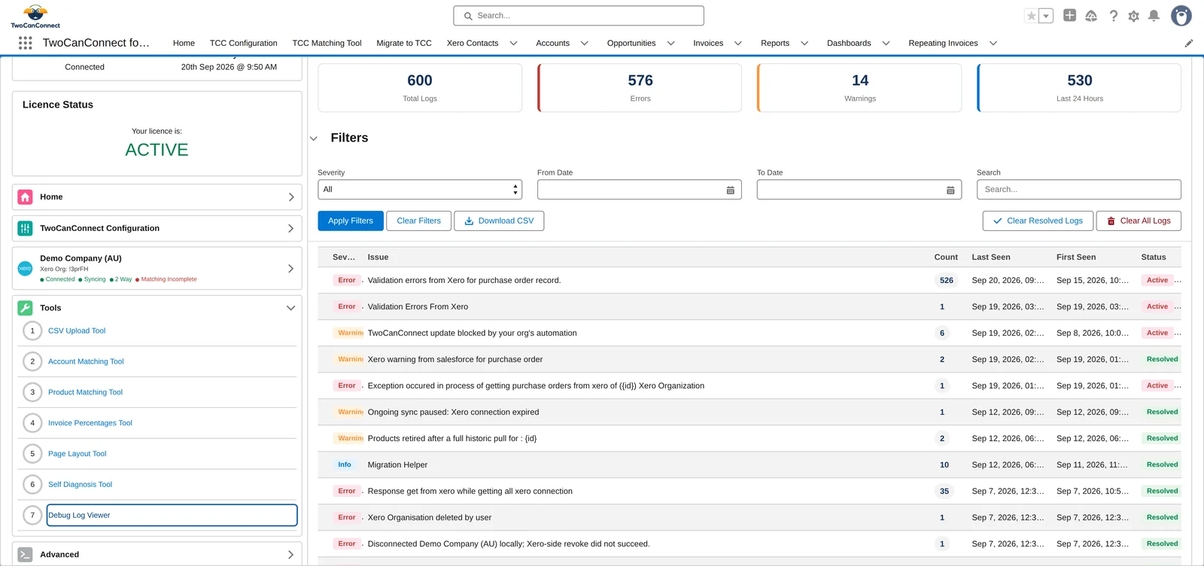Expand the Repeating Invoices nav dropdown arrow
This screenshot has width=1204, height=566.
(x=993, y=44)
